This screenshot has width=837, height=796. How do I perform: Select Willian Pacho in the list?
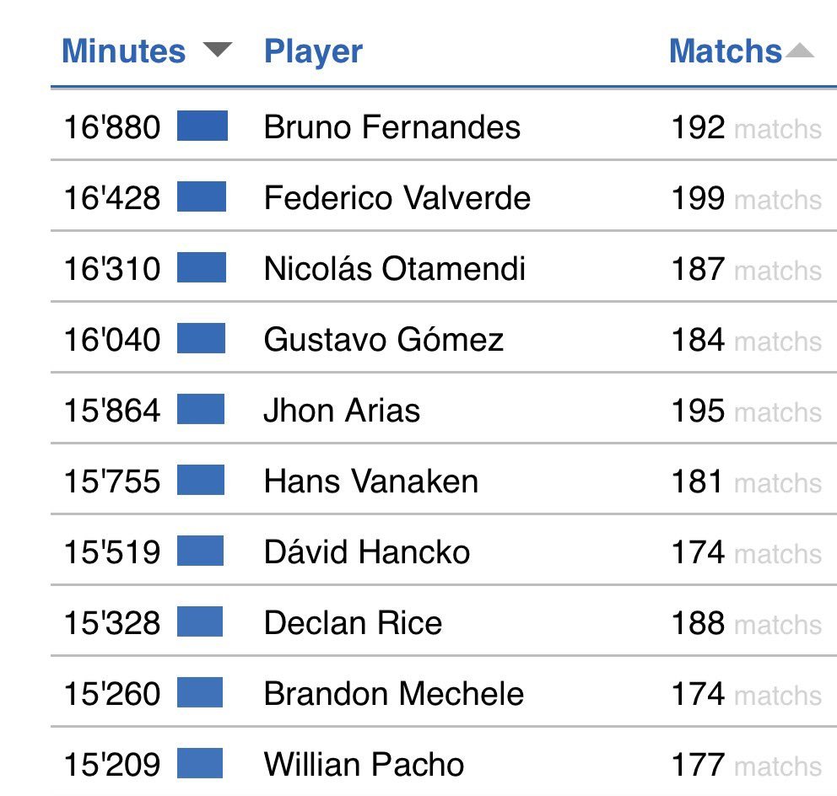[364, 765]
